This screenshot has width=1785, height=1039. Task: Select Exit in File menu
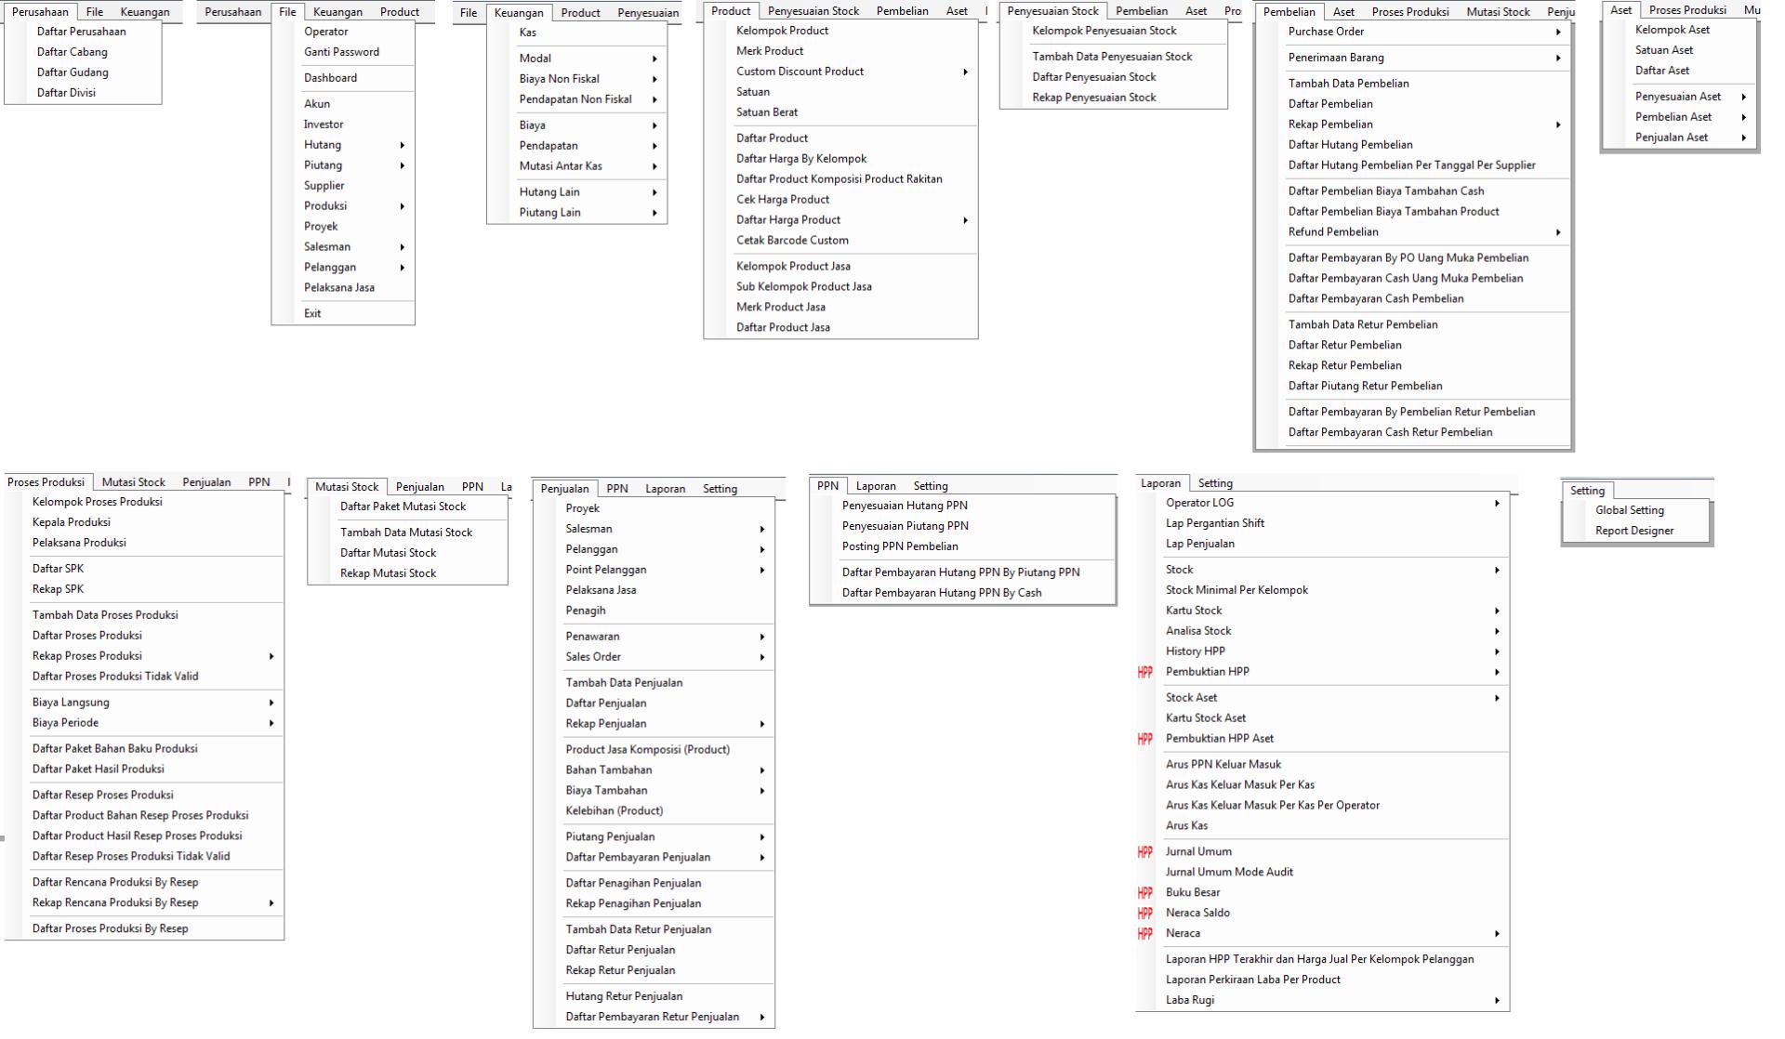[x=312, y=313]
